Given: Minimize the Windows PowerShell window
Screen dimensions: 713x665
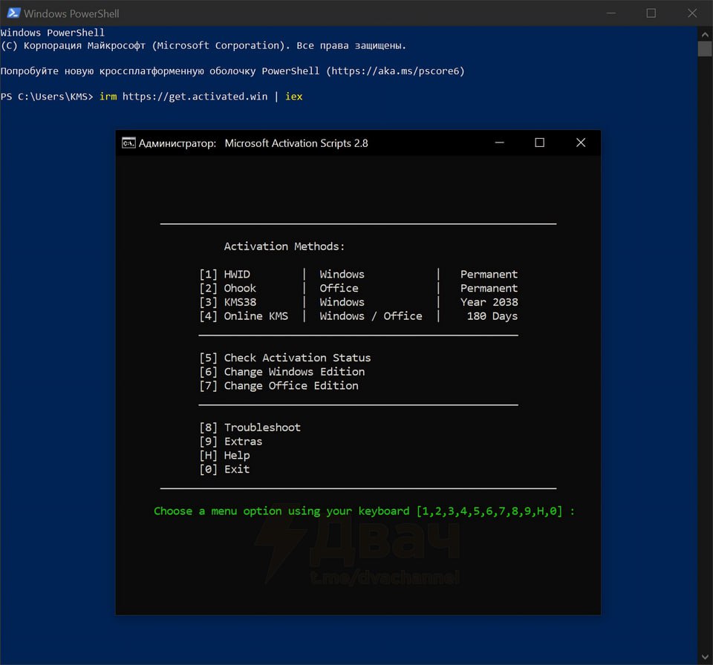Looking at the screenshot, I should [611, 13].
